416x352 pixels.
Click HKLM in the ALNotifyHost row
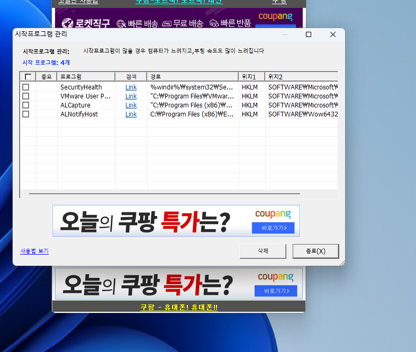click(250, 114)
